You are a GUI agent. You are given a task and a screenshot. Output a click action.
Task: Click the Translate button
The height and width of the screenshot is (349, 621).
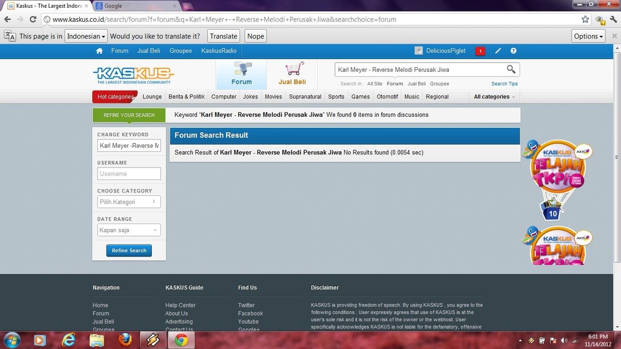pyautogui.click(x=224, y=36)
